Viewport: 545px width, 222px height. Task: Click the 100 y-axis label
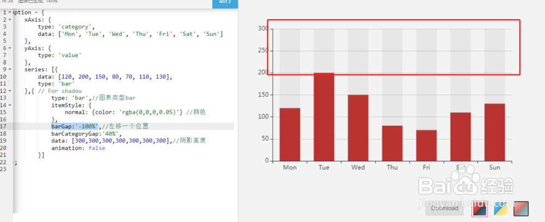coord(263,117)
